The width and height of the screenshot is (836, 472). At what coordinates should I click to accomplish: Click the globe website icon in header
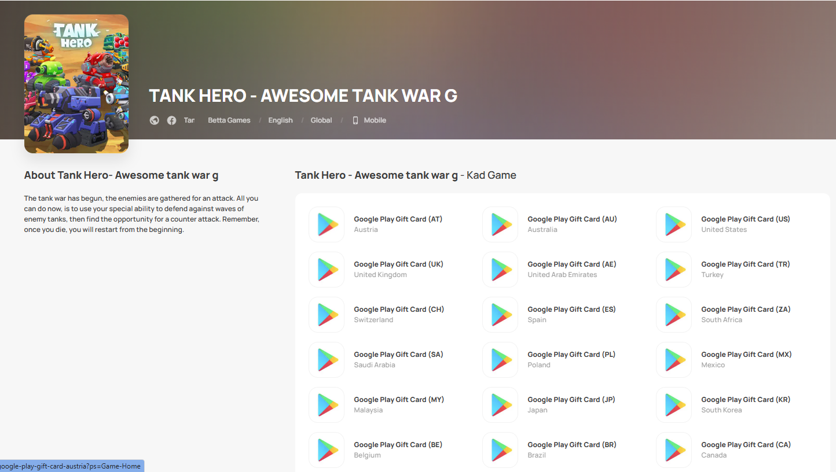point(154,120)
